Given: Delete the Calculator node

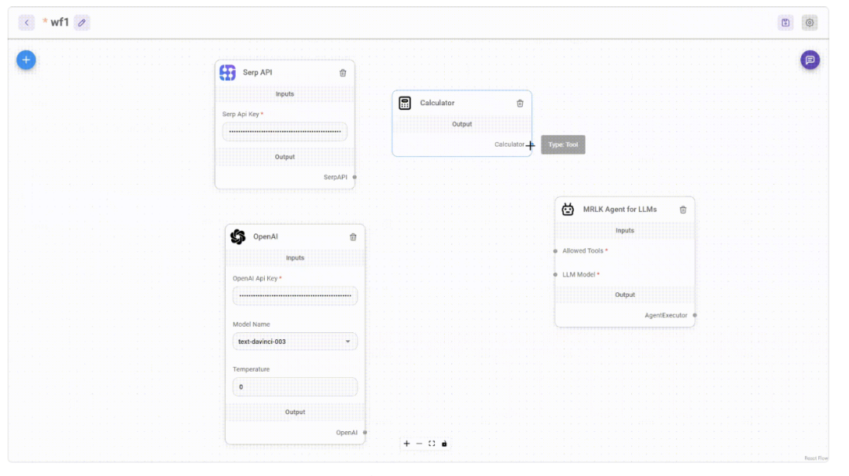Looking at the screenshot, I should pos(520,104).
